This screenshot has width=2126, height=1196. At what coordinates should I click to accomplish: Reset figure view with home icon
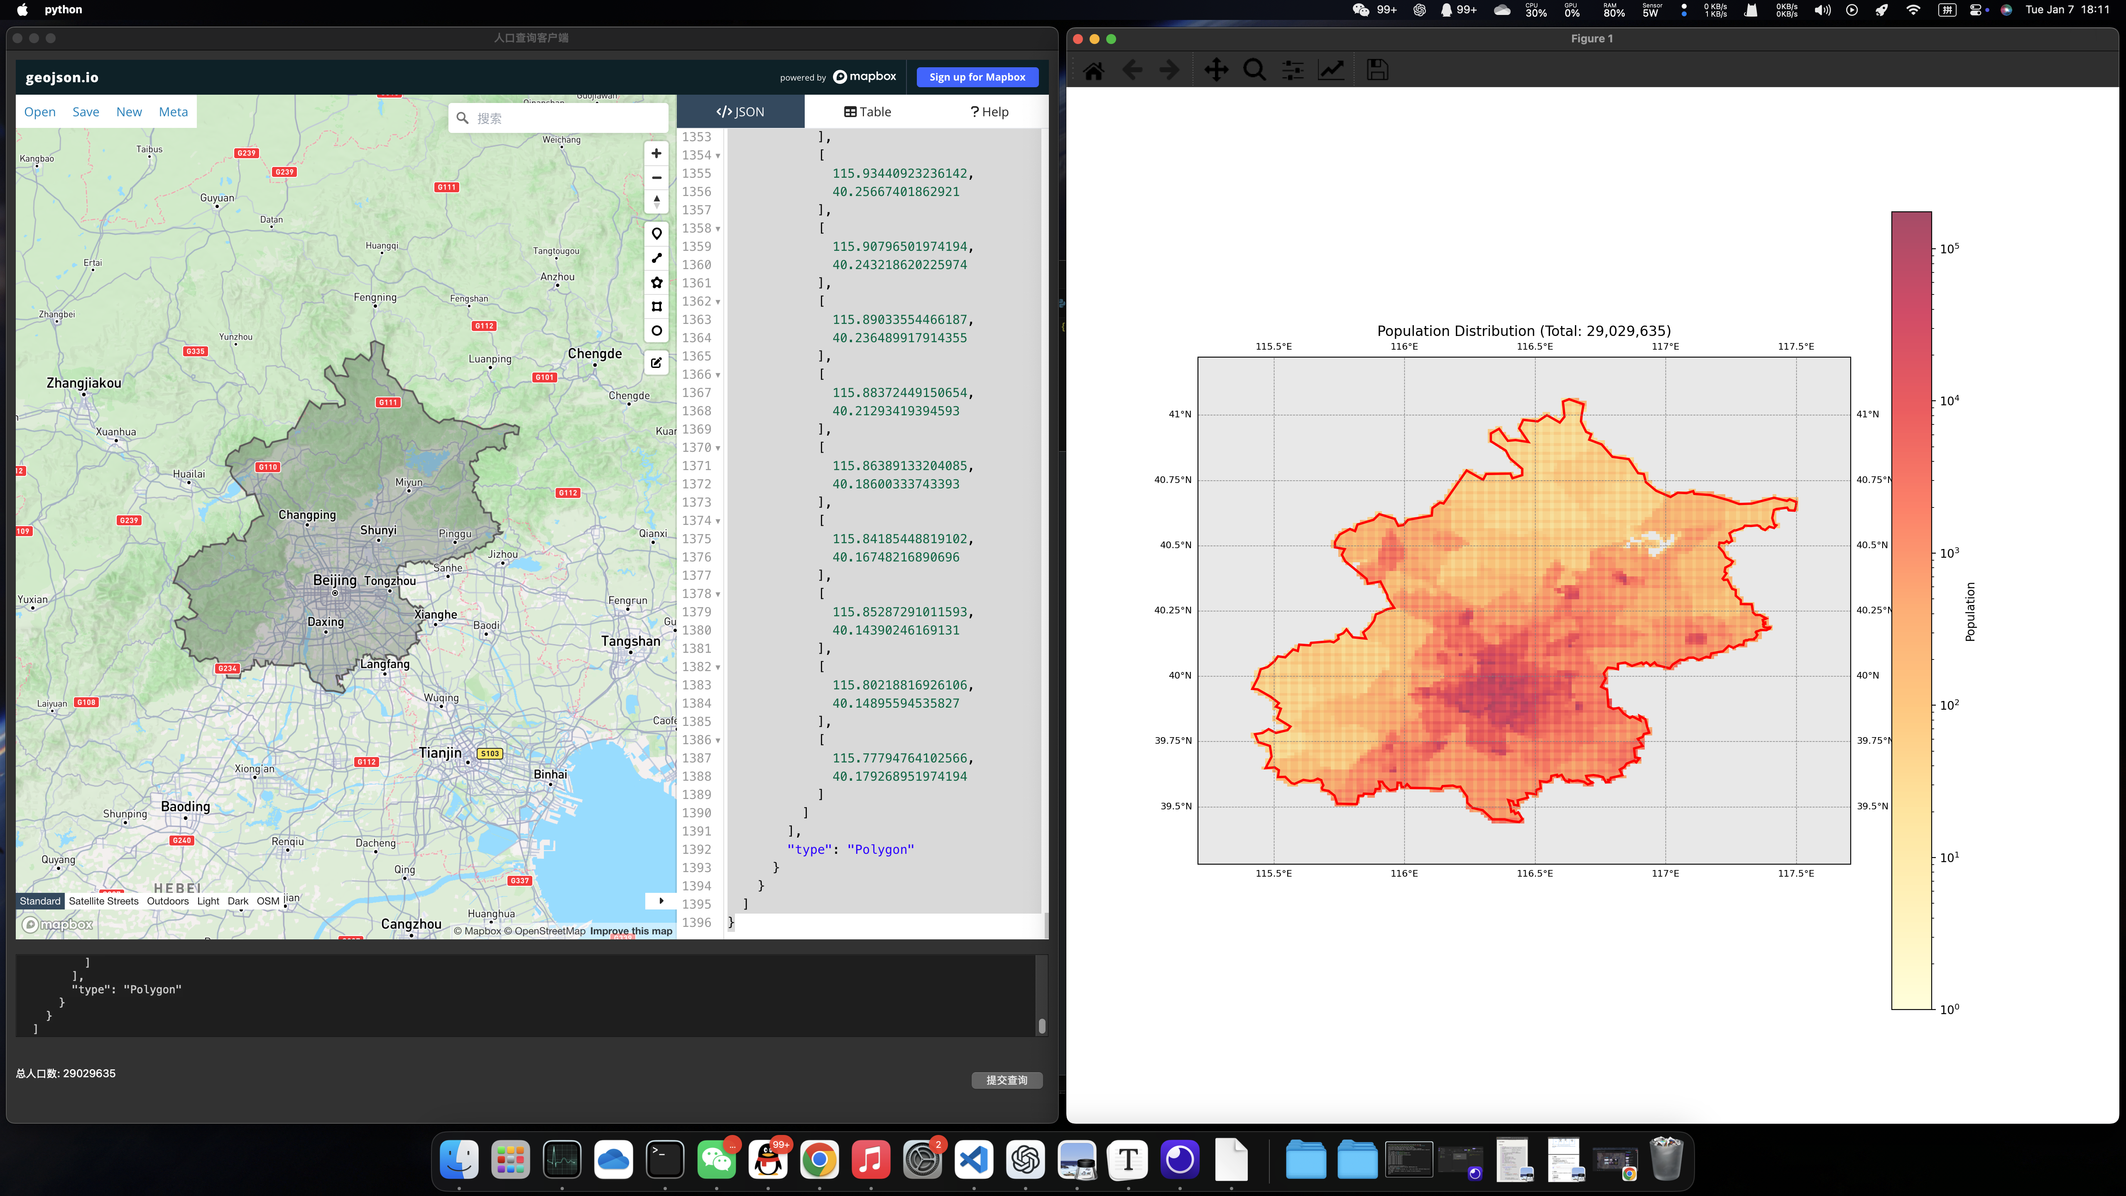point(1094,70)
